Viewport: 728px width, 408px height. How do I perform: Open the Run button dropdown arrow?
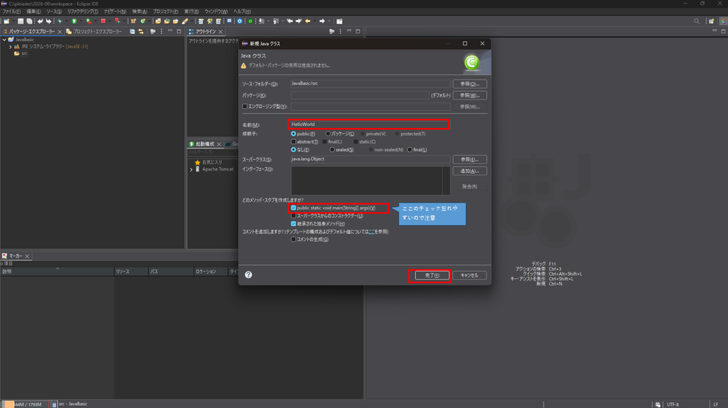pos(81,21)
